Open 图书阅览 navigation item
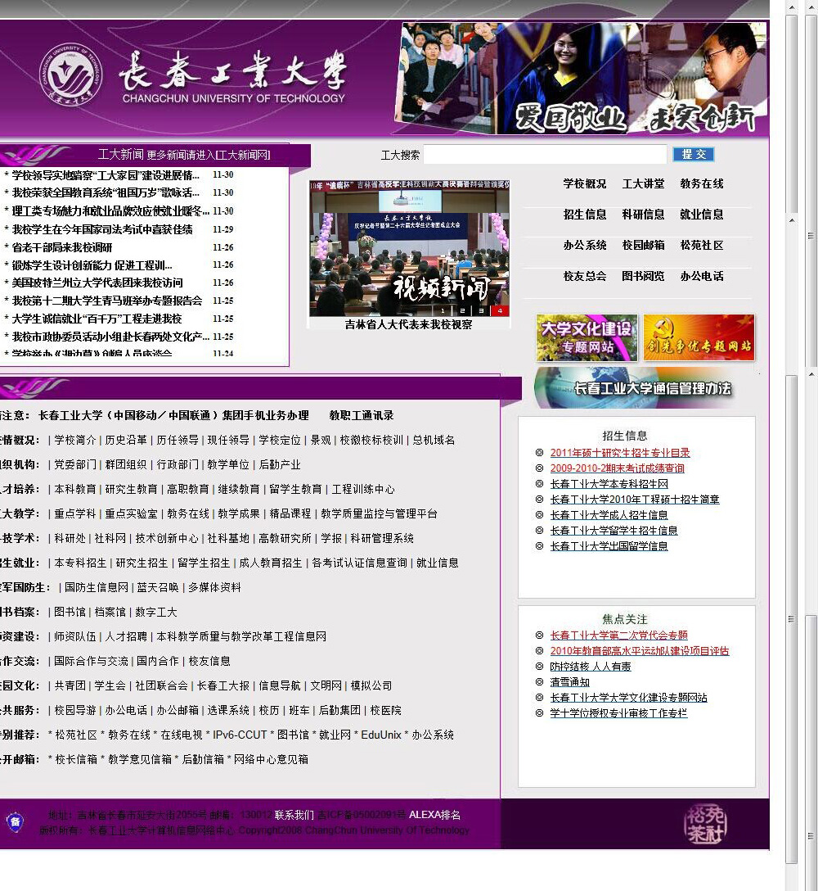818x891 pixels. (643, 277)
